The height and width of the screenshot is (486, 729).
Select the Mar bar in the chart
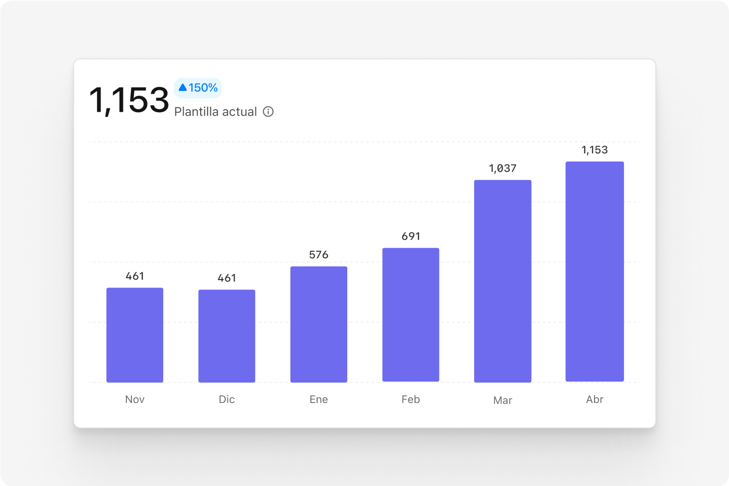pyautogui.click(x=503, y=281)
